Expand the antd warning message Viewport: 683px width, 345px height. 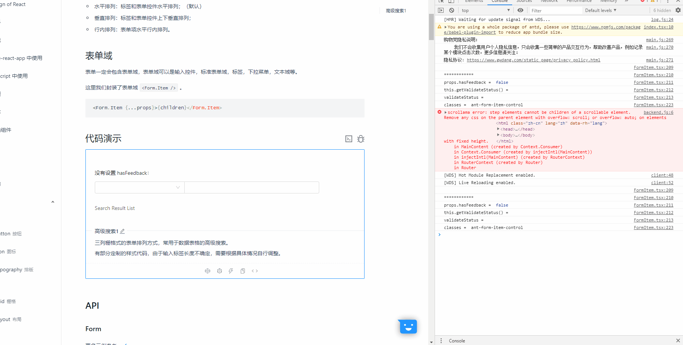445,27
